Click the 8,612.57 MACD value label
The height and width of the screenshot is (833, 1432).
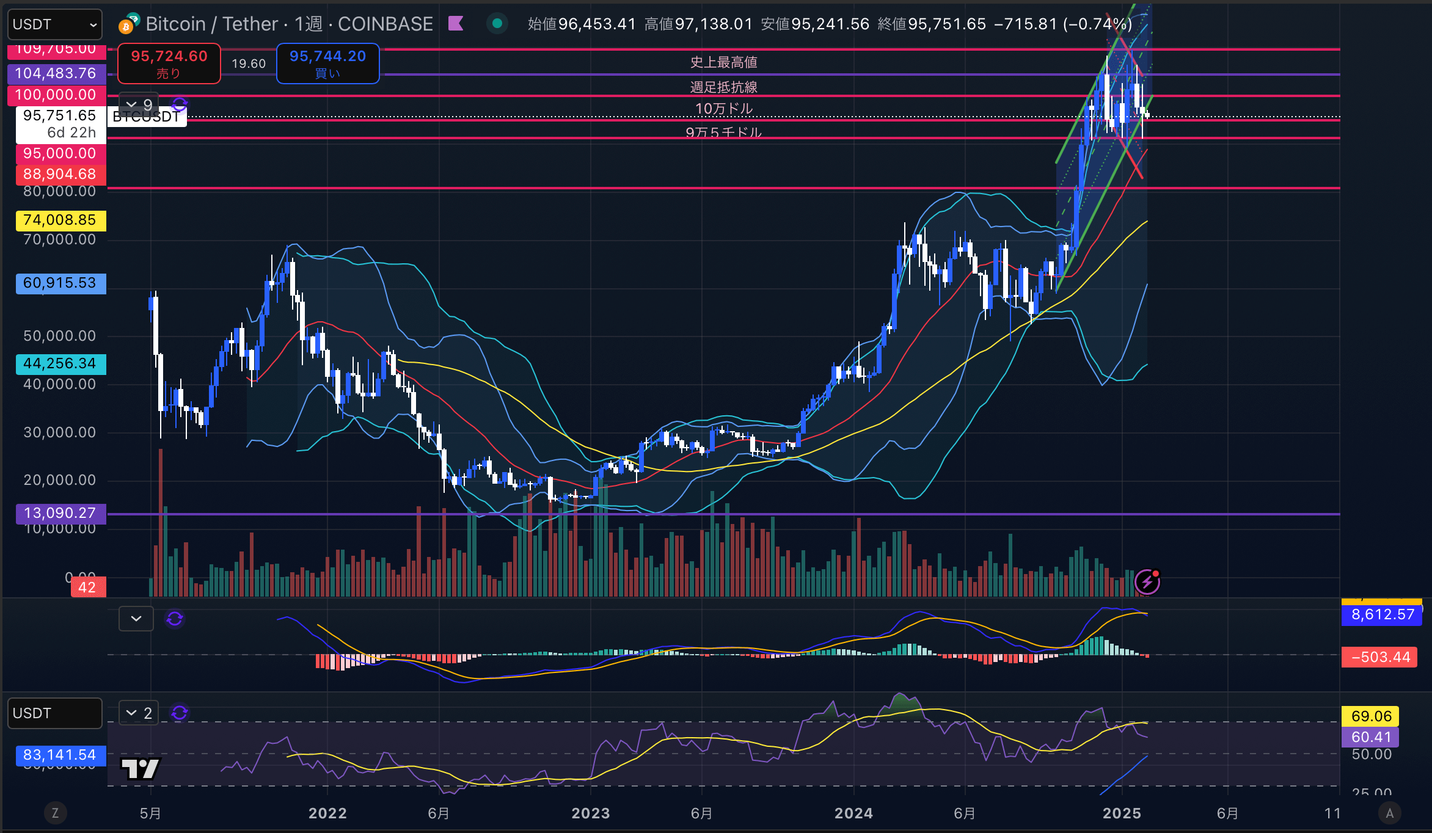tap(1382, 615)
